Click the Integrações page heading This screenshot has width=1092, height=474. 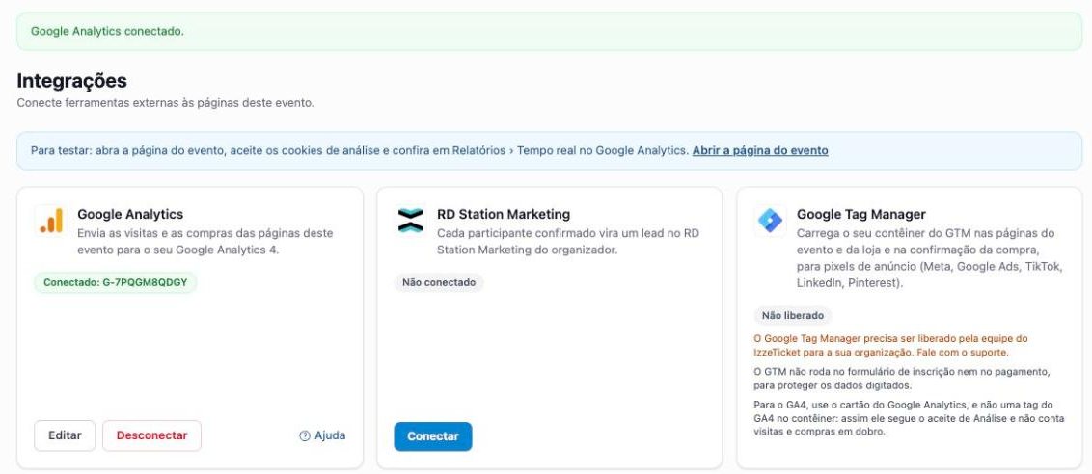pos(71,81)
